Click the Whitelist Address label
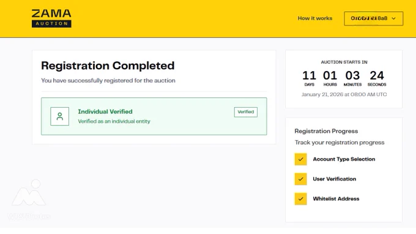416x234 pixels. 336,198
